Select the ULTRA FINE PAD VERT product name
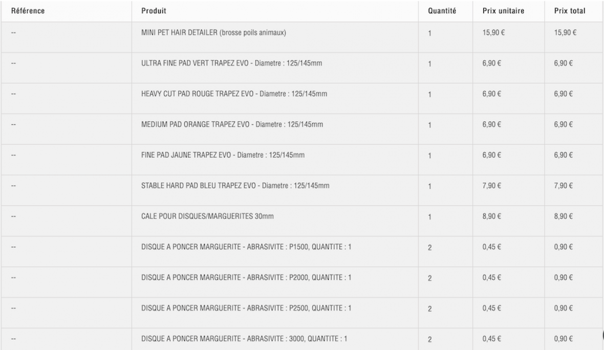The image size is (604, 350). click(x=232, y=63)
